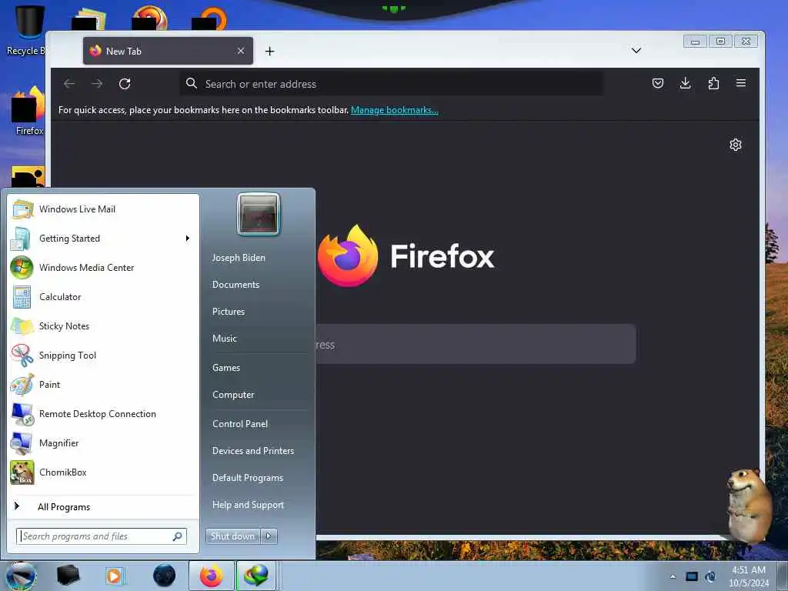
Task: Open the Manage bookmarks link
Action: click(395, 110)
